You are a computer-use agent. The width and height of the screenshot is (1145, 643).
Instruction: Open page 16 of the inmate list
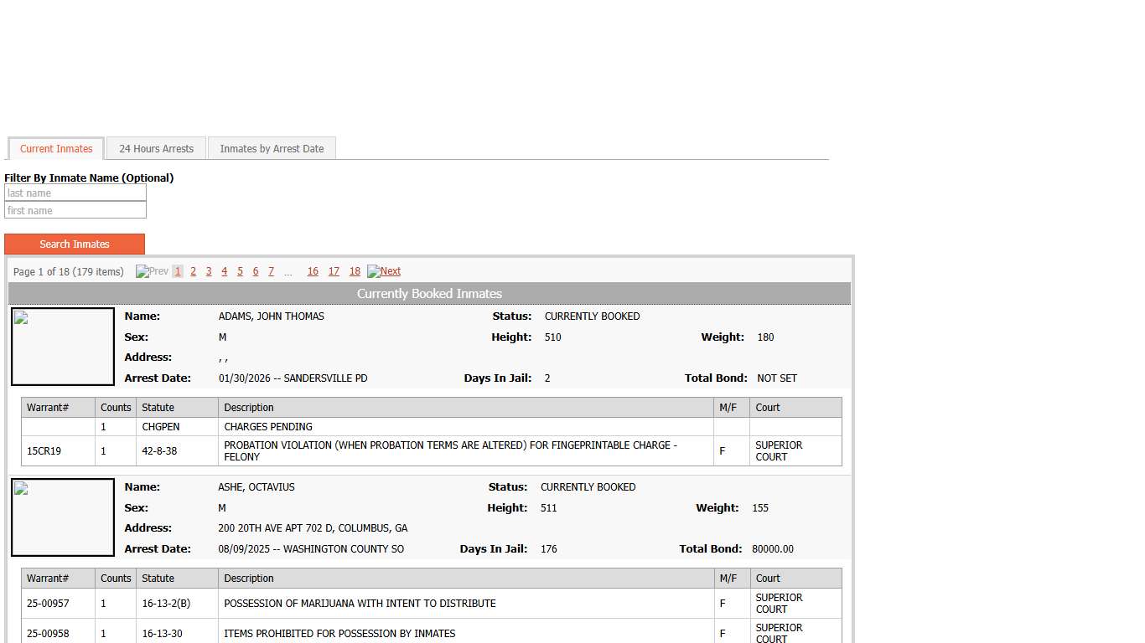click(313, 271)
